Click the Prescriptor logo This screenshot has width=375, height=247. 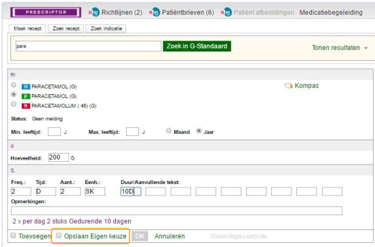coord(45,12)
